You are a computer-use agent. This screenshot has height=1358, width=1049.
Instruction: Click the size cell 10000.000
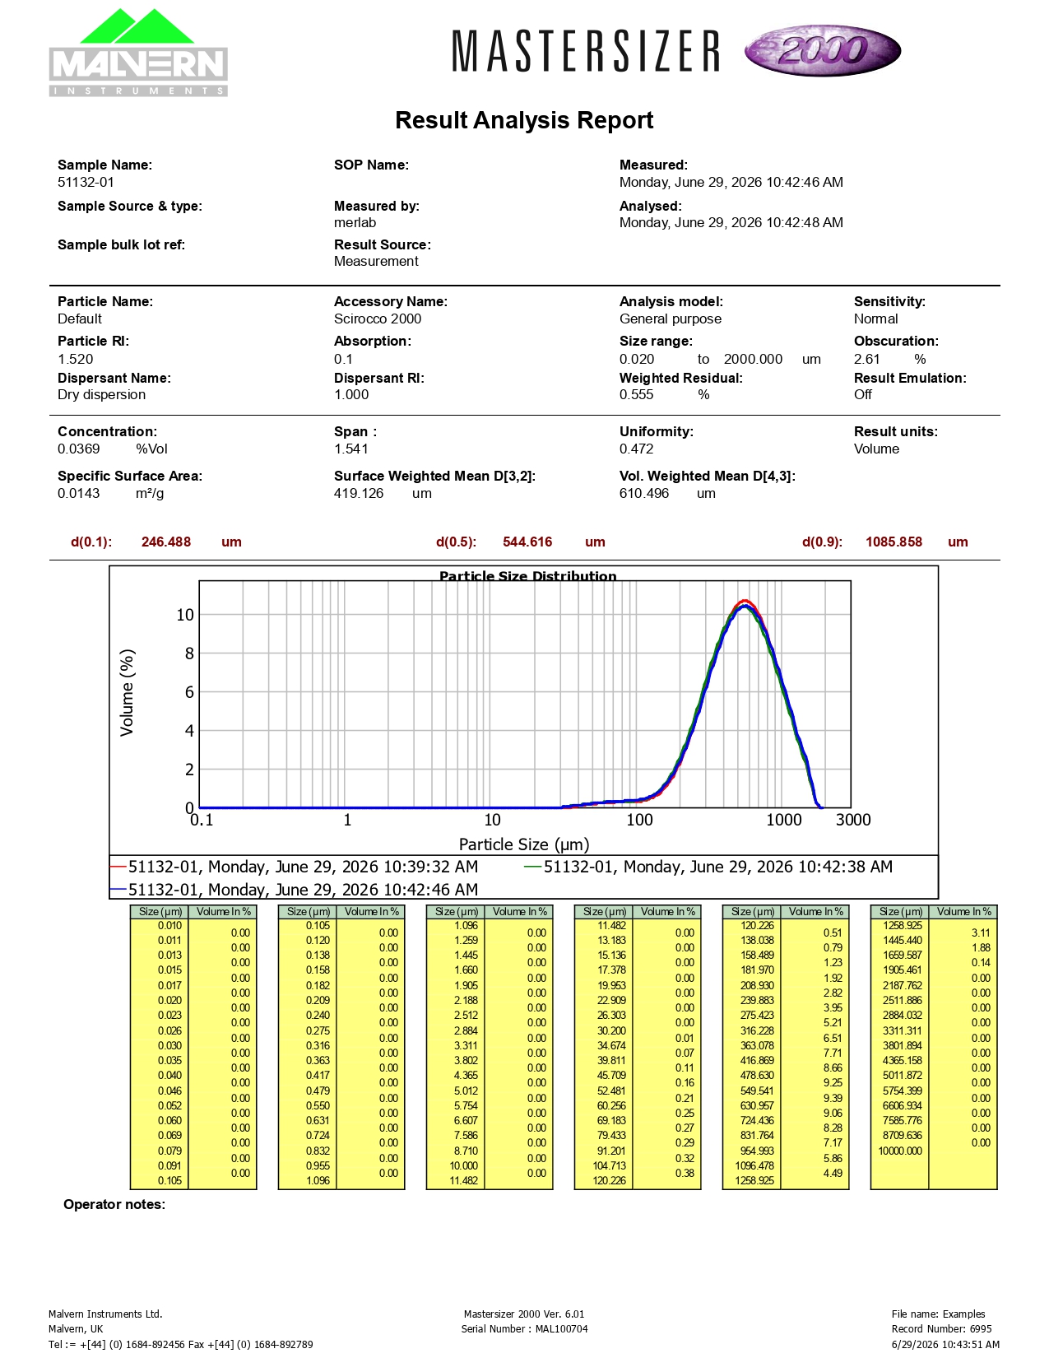pos(900,1151)
